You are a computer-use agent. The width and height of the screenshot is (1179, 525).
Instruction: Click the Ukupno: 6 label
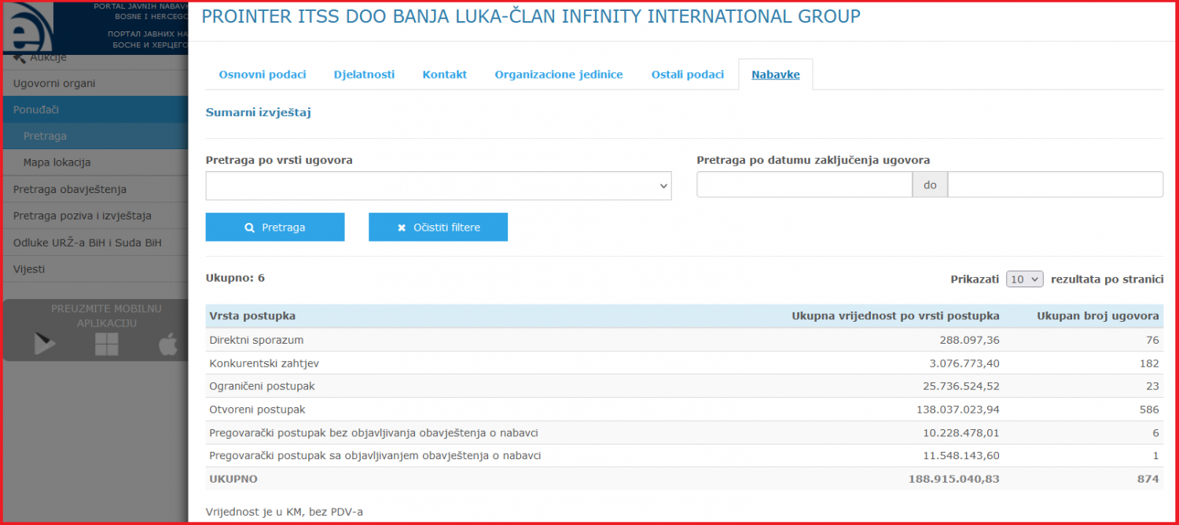(235, 278)
